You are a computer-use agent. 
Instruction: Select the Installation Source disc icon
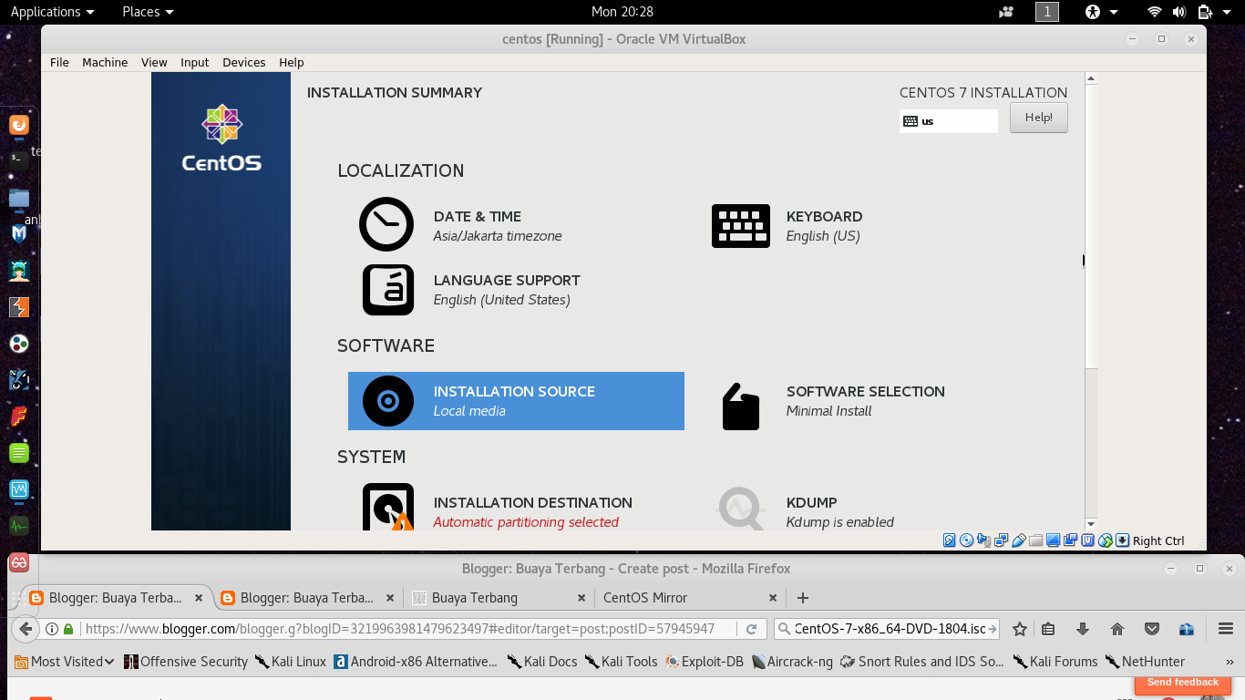tap(388, 401)
